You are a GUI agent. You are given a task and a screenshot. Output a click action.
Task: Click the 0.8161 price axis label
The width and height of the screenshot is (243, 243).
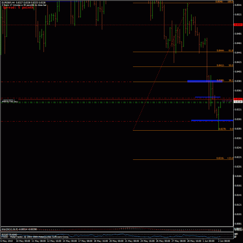coord(238,185)
